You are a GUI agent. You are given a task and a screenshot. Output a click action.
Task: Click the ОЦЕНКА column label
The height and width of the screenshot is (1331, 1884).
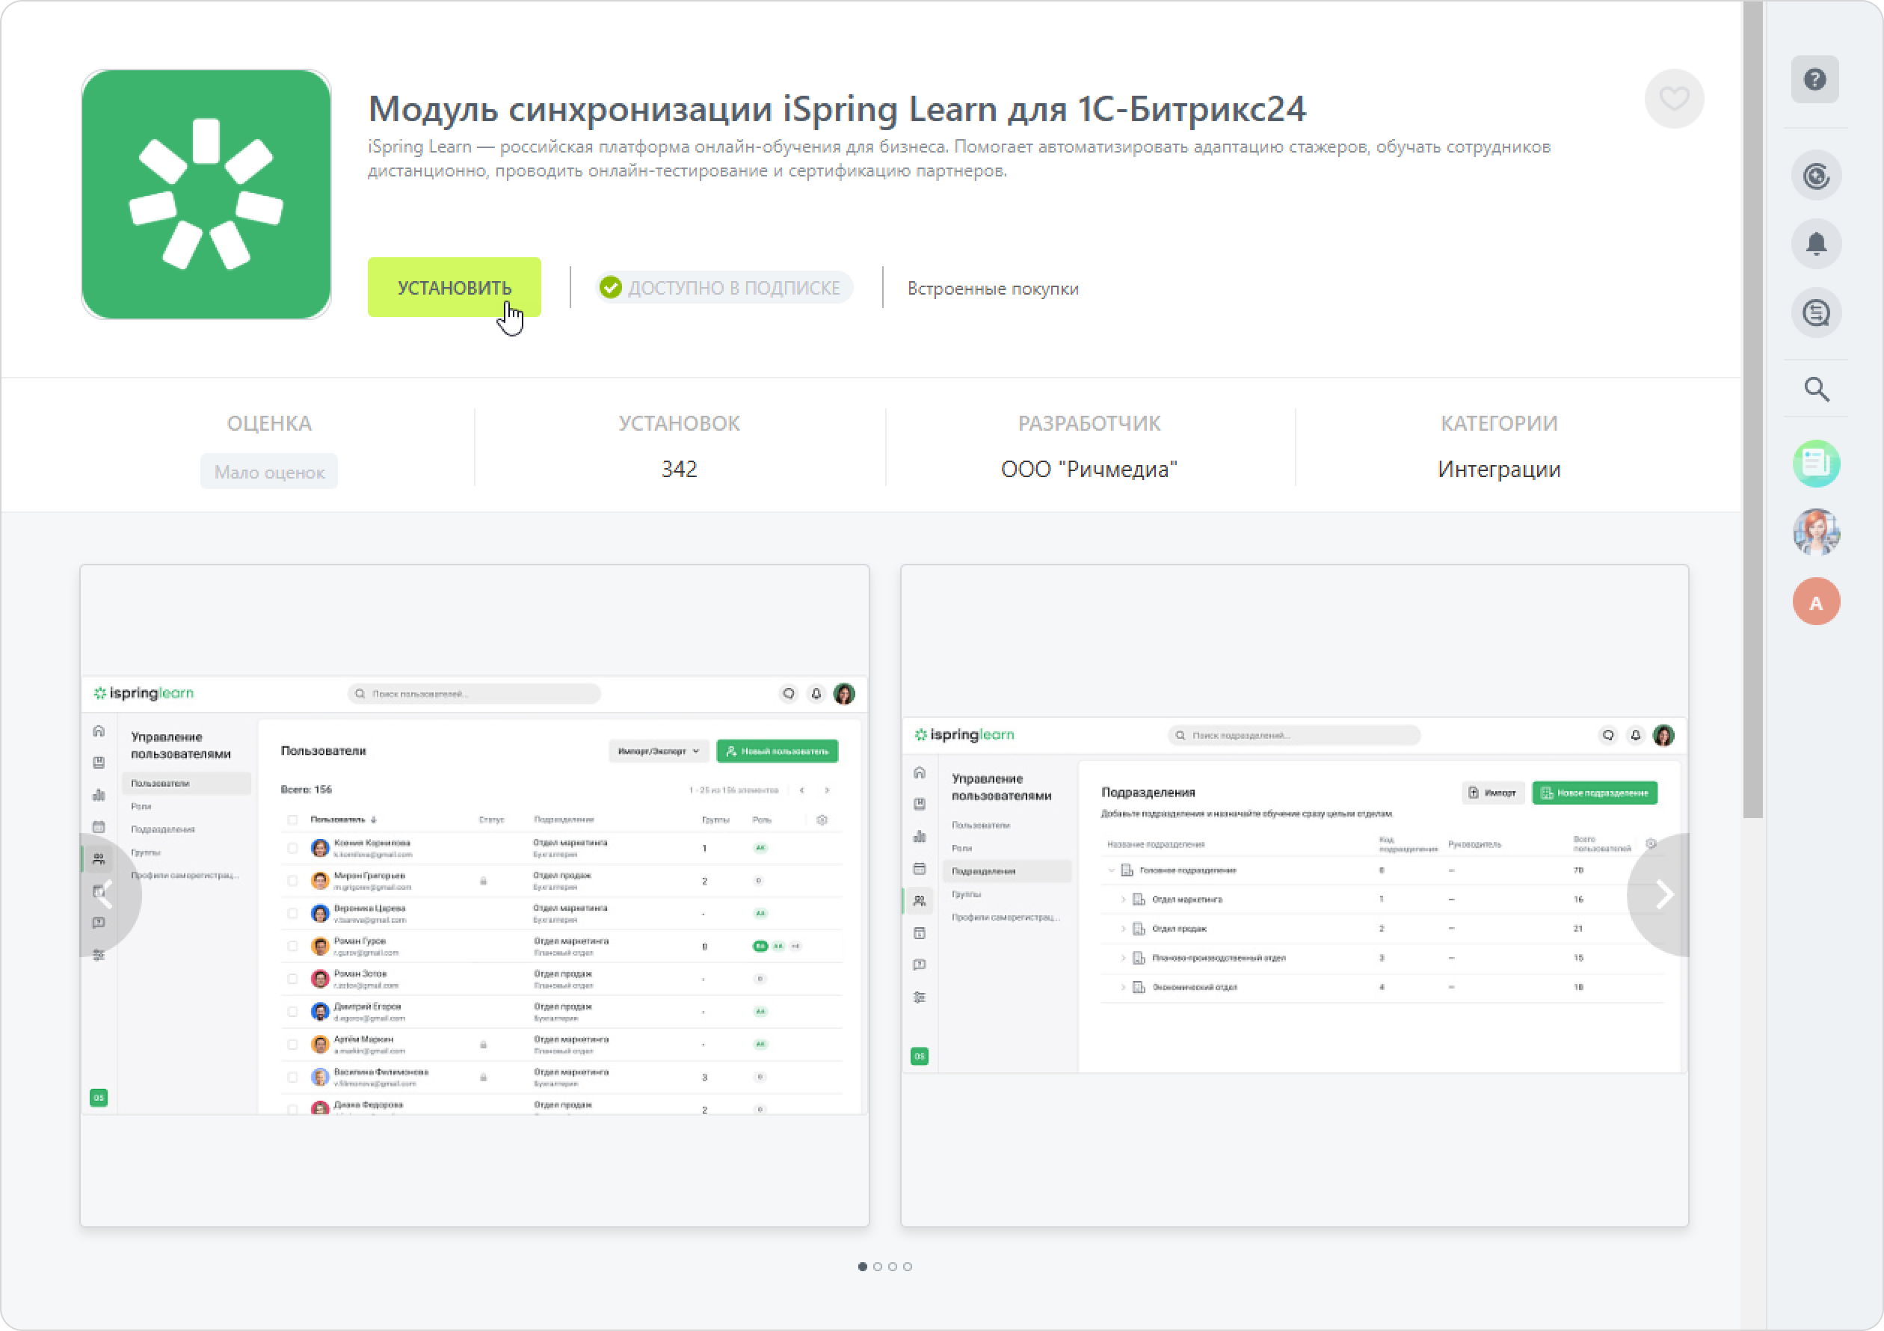tap(269, 423)
